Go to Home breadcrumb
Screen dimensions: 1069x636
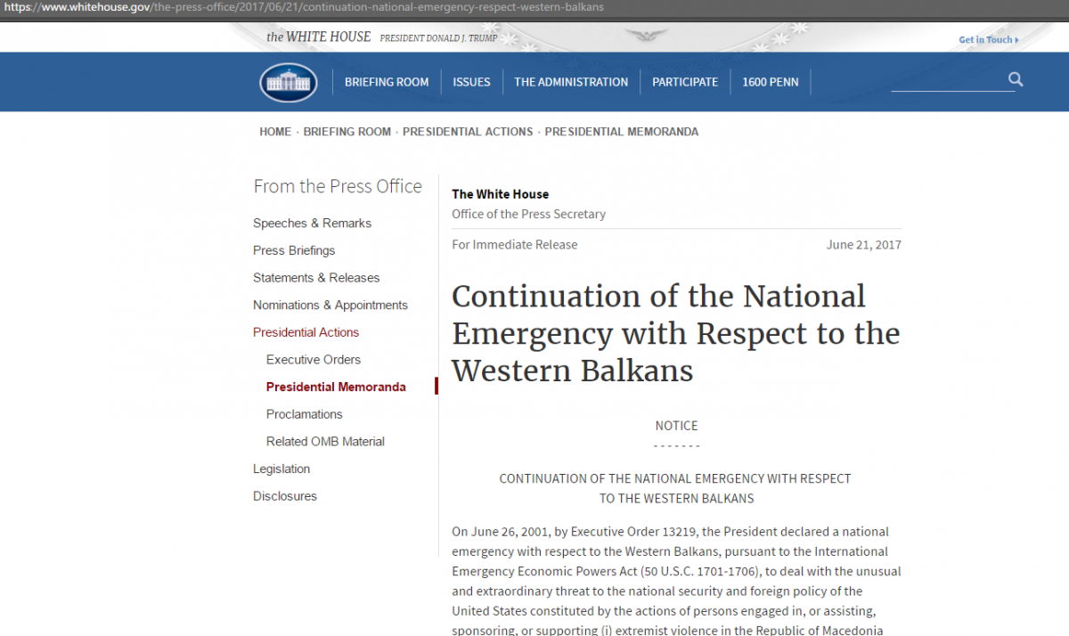pos(275,132)
